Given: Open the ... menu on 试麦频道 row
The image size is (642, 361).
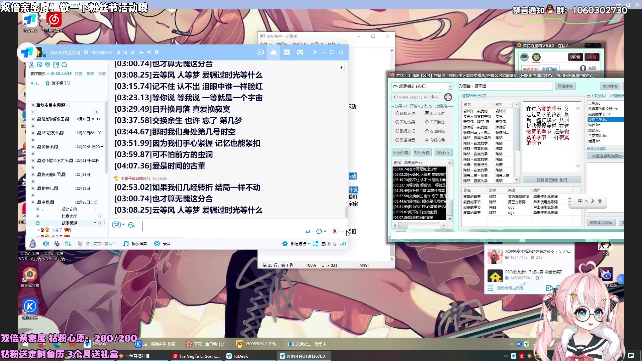Looking at the screenshot, I should [95, 223].
